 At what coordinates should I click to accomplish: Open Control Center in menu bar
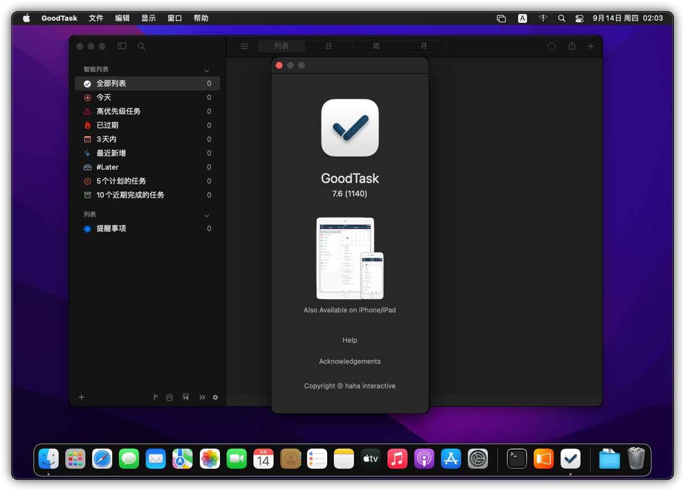(x=579, y=18)
